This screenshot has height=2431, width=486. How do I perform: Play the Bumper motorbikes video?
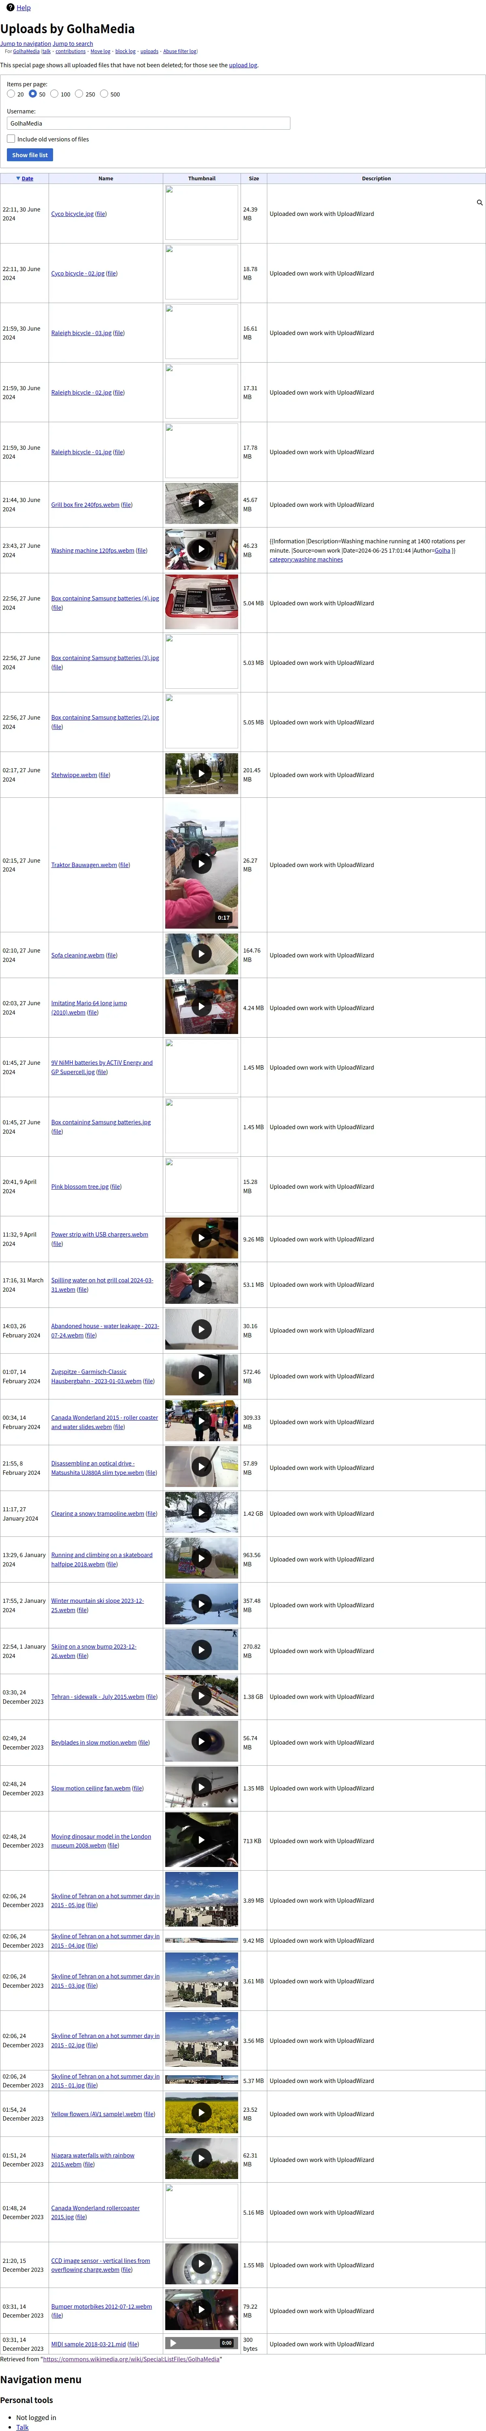tap(201, 2310)
